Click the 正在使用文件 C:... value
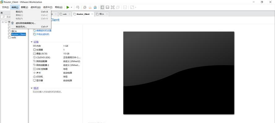 72,58
